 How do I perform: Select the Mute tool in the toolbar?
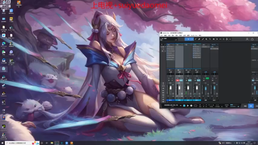[x=206, y=39]
